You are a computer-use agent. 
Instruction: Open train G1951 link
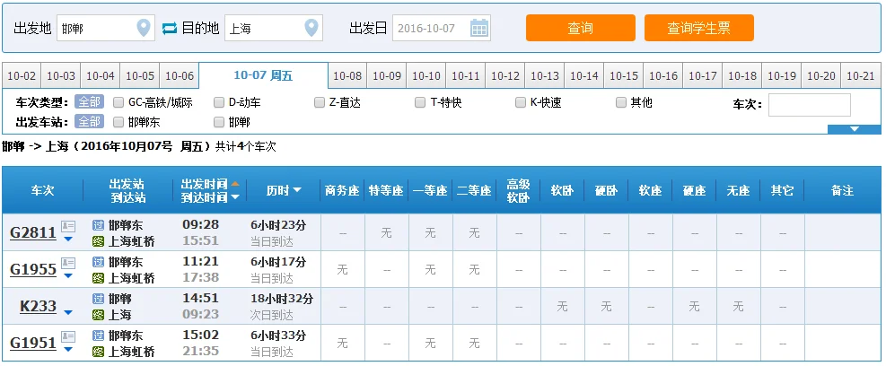[x=33, y=343]
